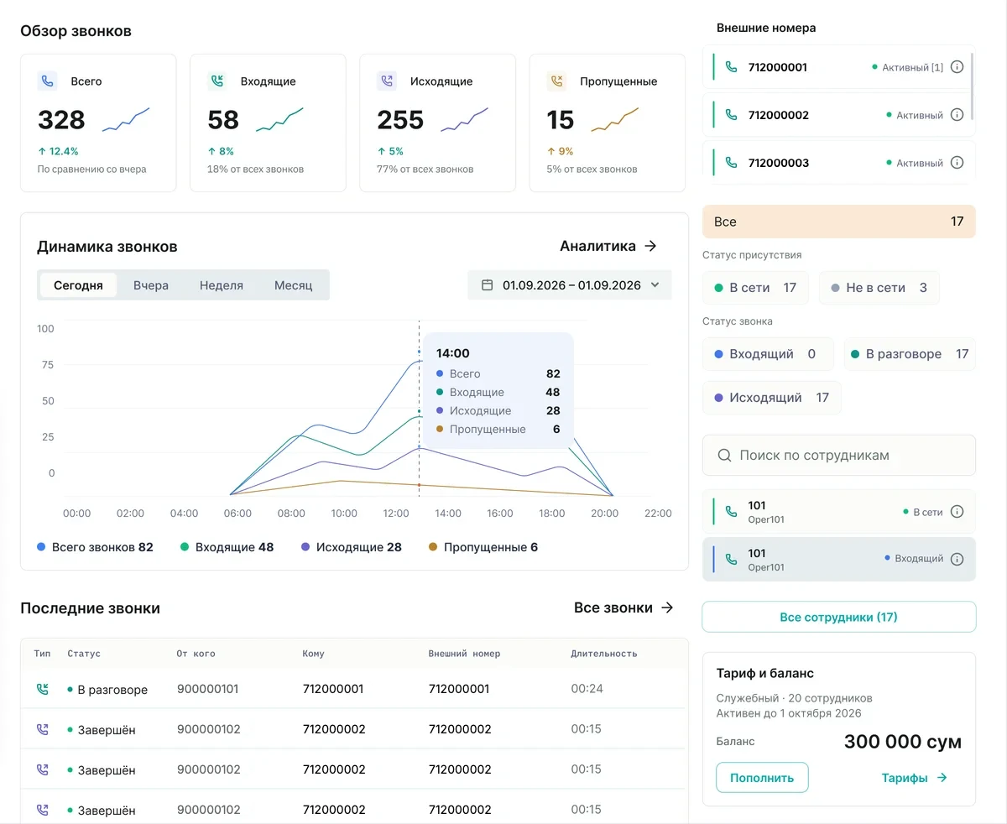Toggle the В разговоре call status filter

click(910, 354)
